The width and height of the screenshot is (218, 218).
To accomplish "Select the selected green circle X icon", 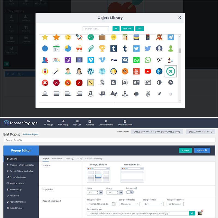I will (171, 71).
